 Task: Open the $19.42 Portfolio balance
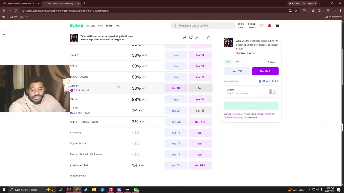[252, 25]
